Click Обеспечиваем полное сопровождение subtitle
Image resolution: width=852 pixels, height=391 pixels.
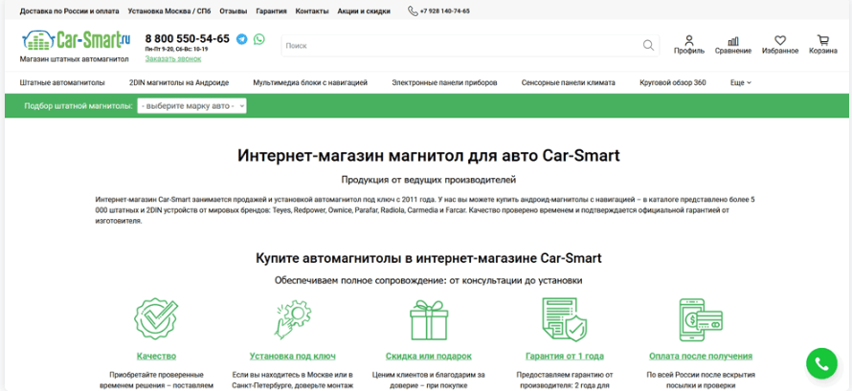click(429, 280)
